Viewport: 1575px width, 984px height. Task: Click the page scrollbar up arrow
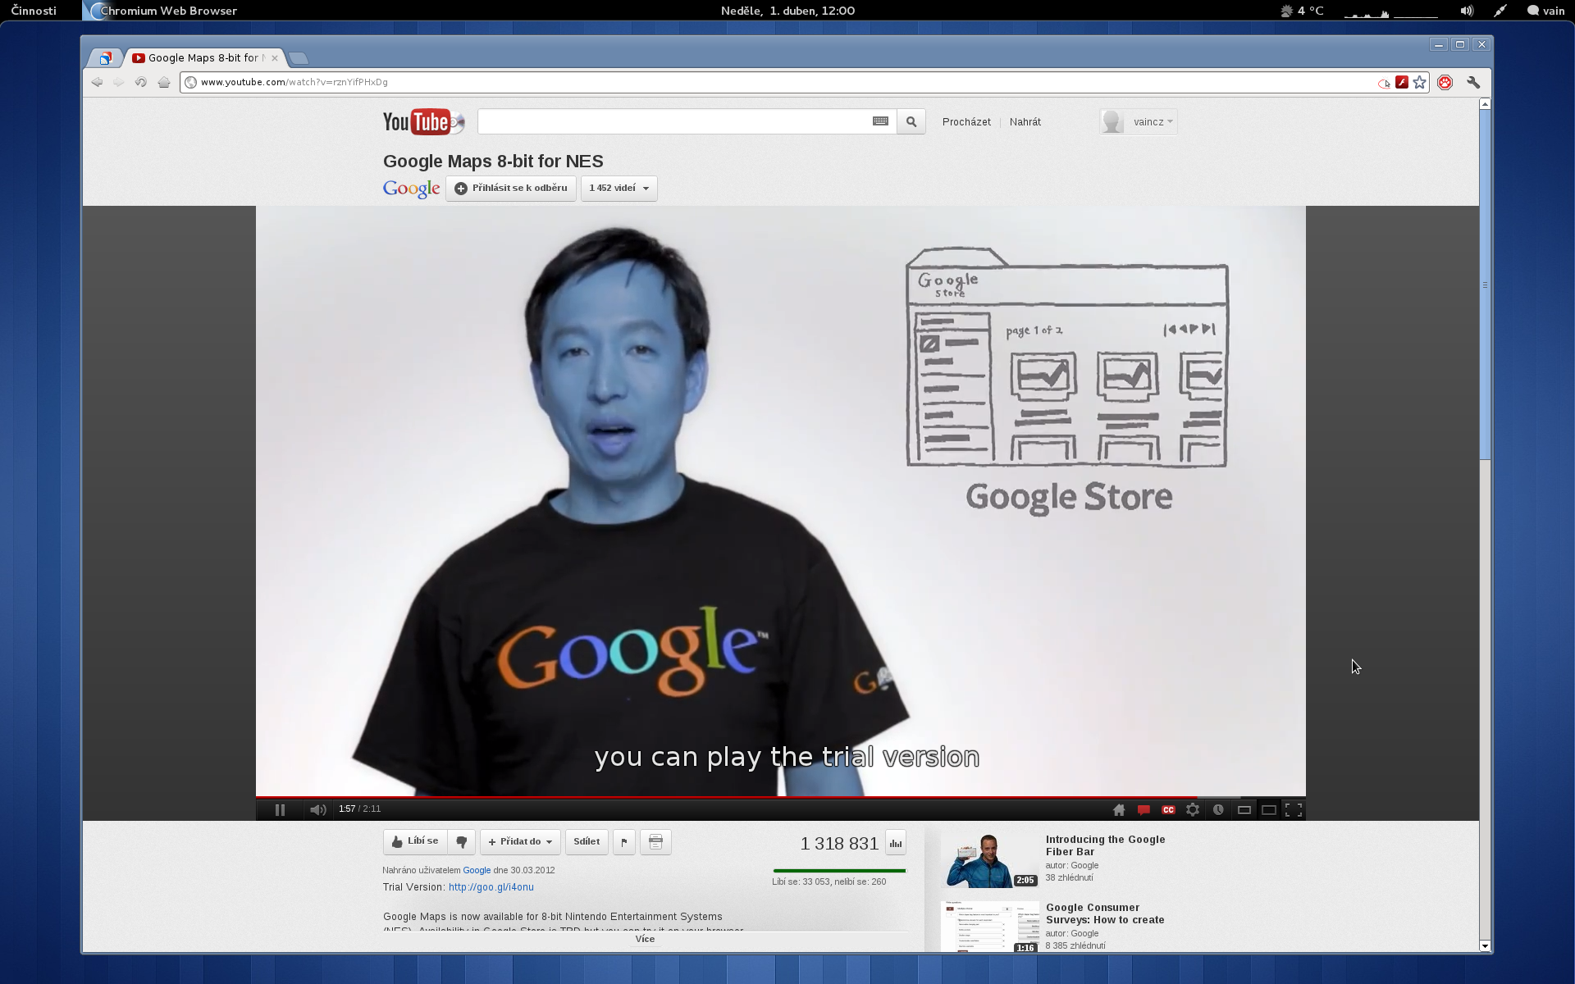coord(1485,104)
